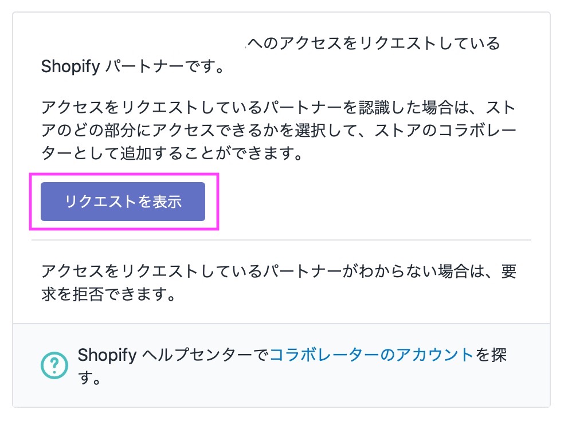Click the text ヘルプセンターで in the footer

click(204, 355)
